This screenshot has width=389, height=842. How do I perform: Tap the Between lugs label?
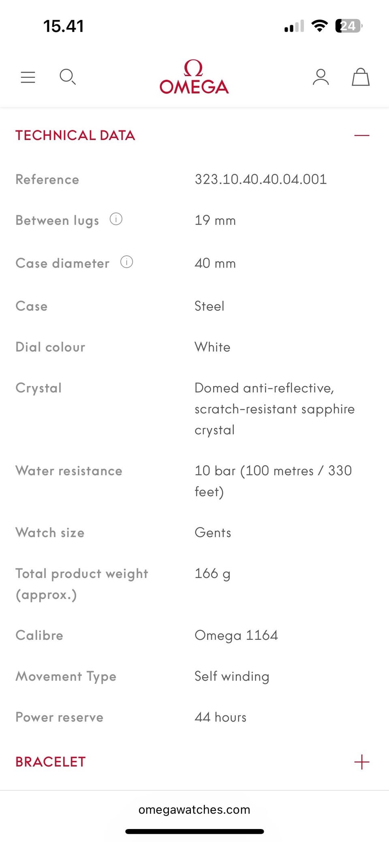57,220
